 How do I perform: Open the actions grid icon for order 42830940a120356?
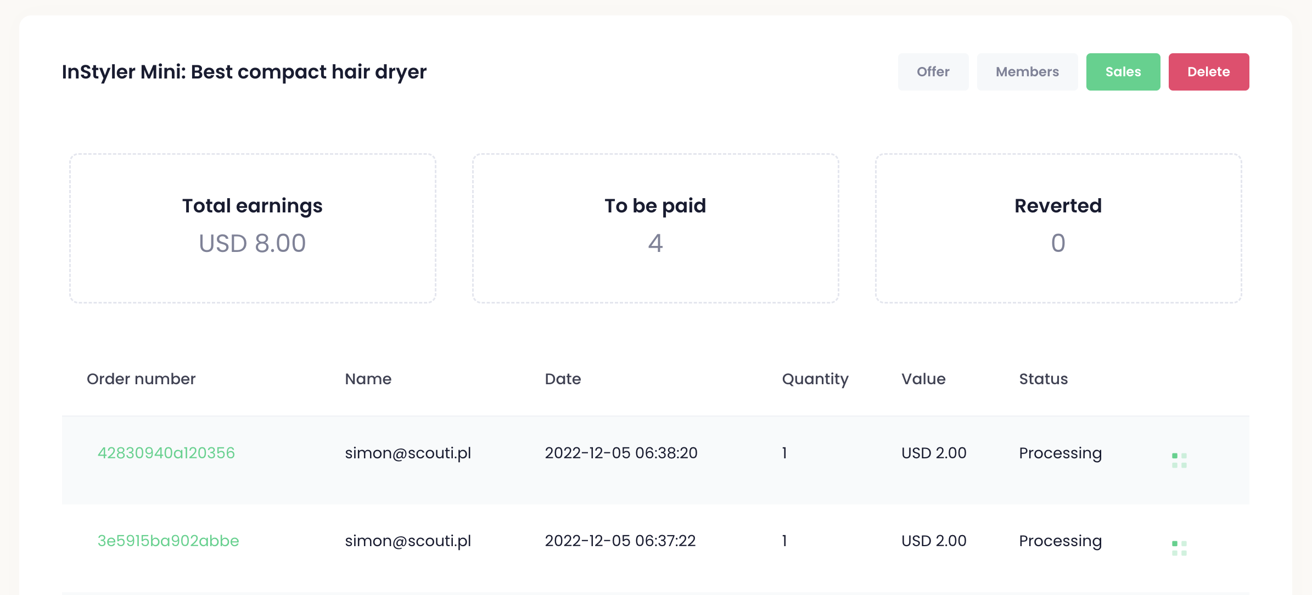point(1179,461)
